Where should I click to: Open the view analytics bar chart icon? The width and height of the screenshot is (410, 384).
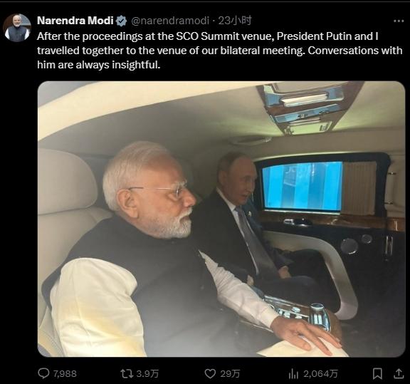293,374
